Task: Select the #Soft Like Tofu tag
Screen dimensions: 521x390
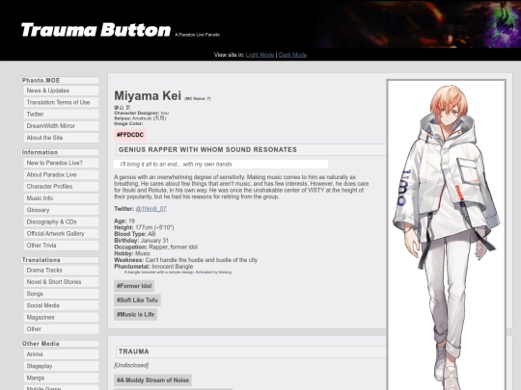Action: point(137,300)
